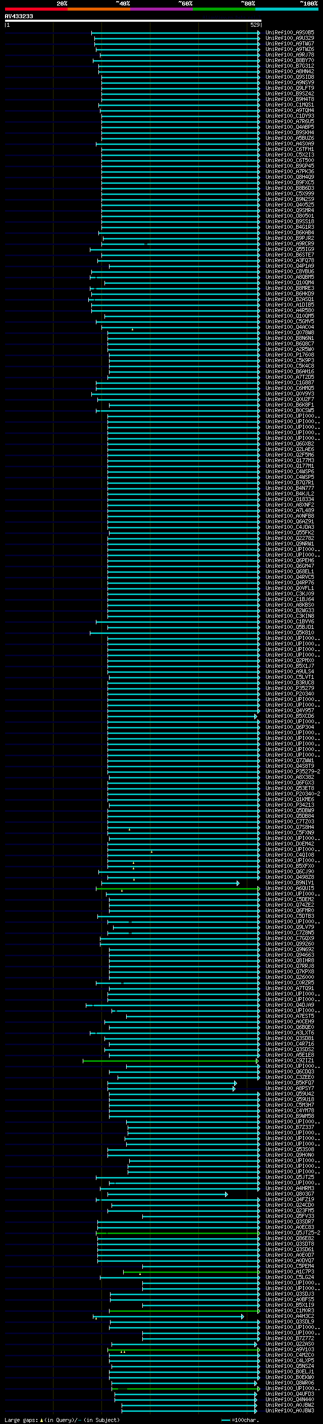Select the UniRef100_A0JBW2 label

tap(289, 1405)
